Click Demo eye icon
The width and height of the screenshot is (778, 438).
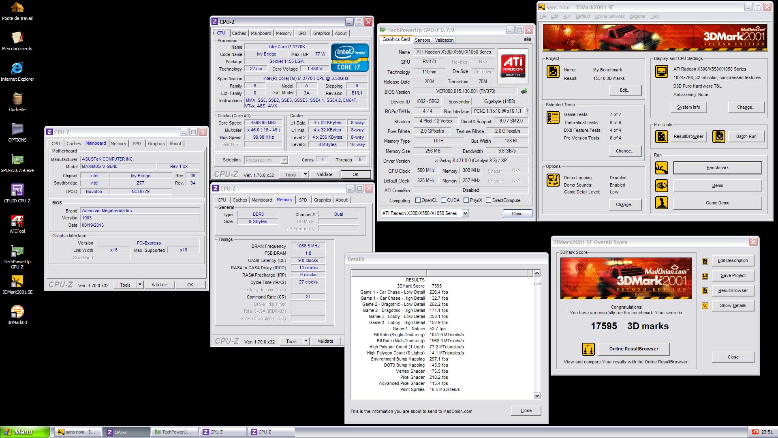click(x=662, y=185)
